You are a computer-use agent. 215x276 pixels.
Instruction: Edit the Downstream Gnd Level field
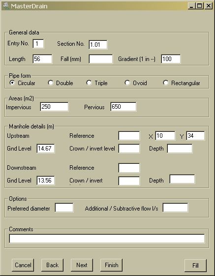[x=46, y=181]
